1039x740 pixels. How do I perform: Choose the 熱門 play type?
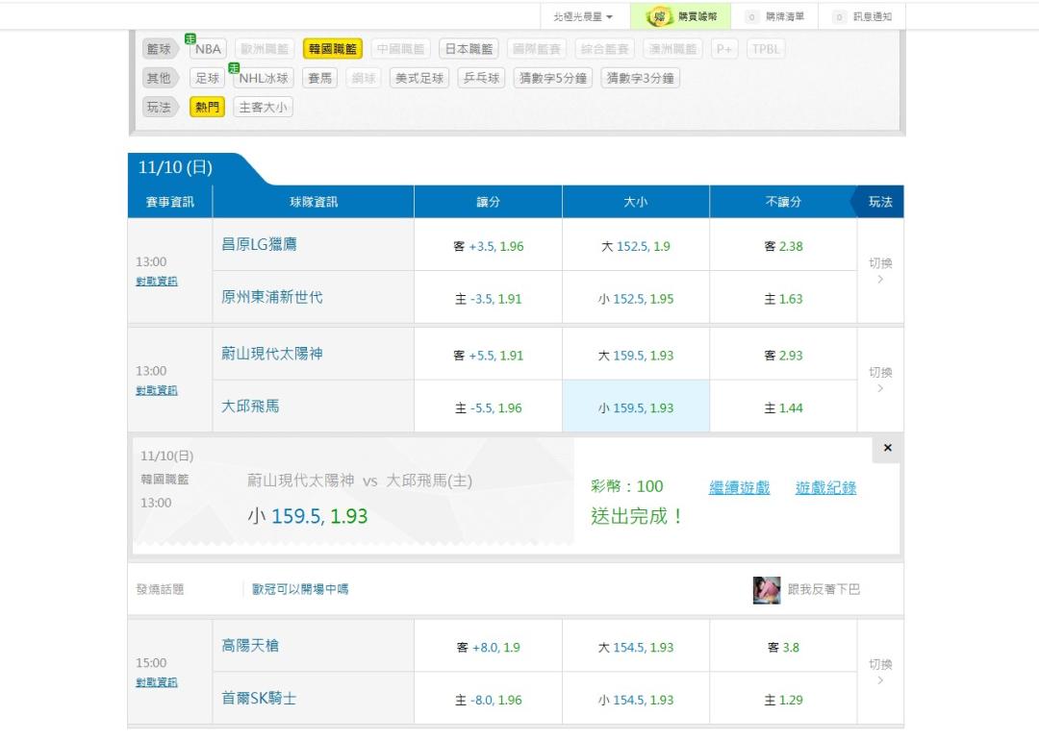tap(208, 108)
